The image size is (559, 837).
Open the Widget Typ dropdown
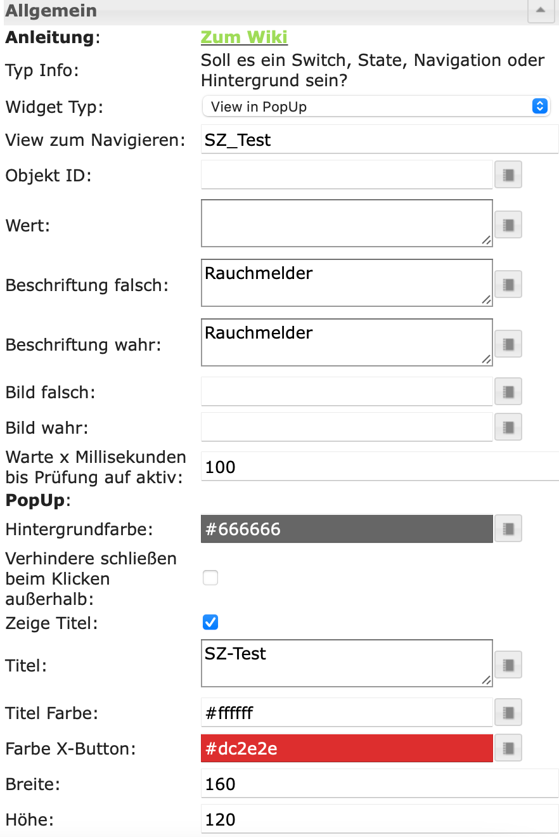376,107
